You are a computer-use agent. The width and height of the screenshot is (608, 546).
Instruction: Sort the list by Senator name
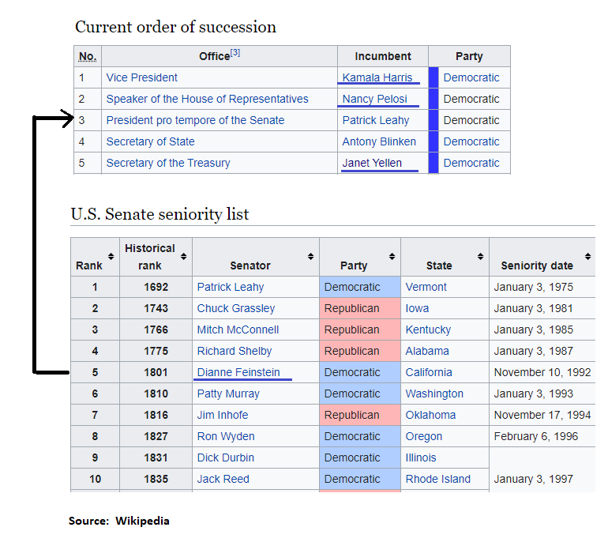tap(310, 257)
